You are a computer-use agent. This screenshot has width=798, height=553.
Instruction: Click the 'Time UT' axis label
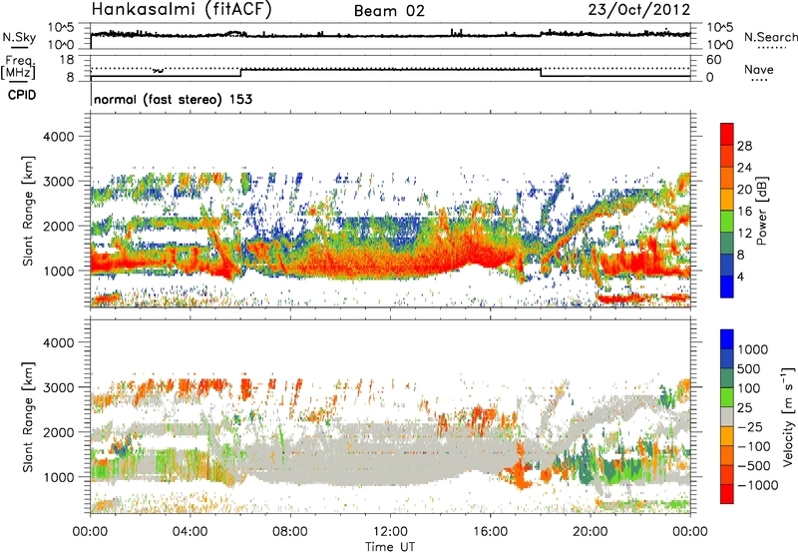[390, 546]
